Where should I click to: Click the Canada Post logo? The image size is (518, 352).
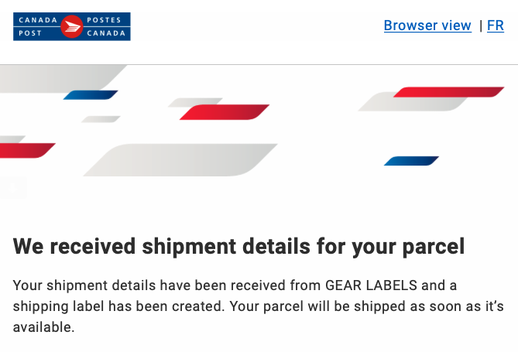72,26
